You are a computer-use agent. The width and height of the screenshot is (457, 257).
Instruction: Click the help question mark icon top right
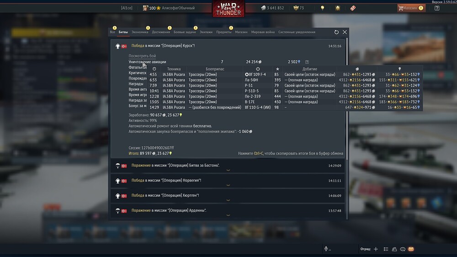coord(436,8)
